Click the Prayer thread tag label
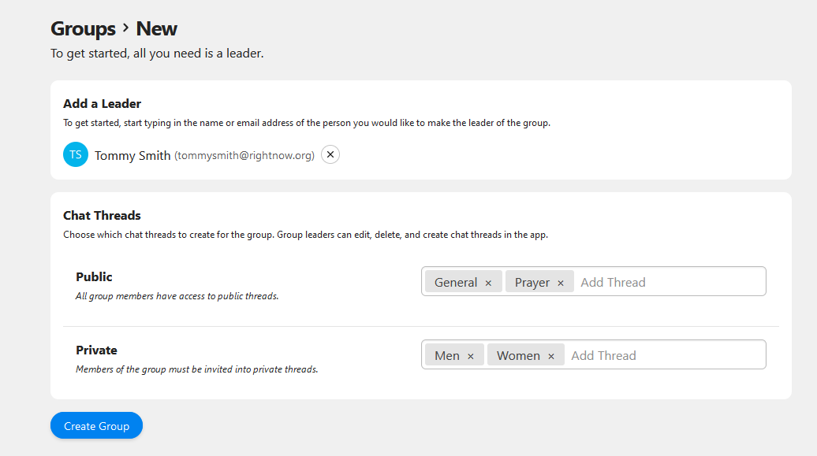The height and width of the screenshot is (456, 817). 532,282
